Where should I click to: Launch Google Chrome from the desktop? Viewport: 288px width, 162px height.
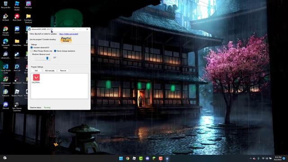(x=5, y=31)
